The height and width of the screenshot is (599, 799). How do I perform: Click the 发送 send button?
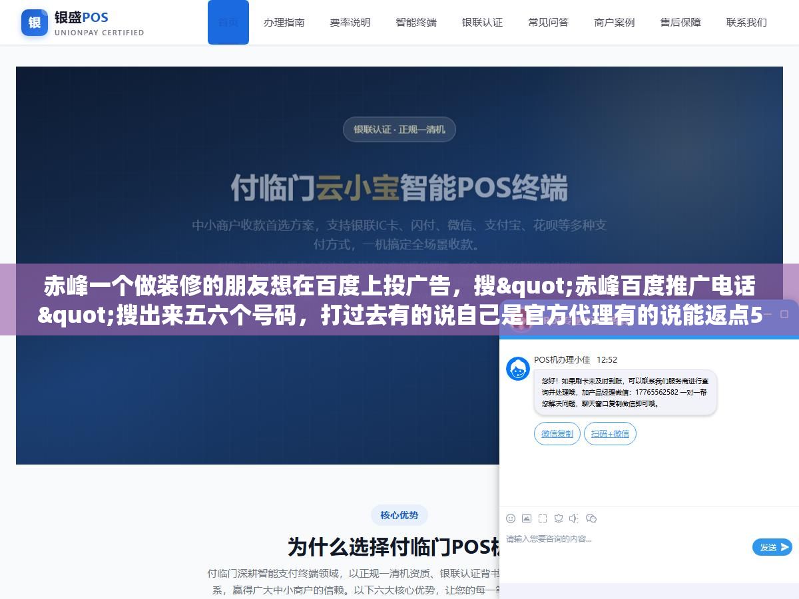pos(772,547)
